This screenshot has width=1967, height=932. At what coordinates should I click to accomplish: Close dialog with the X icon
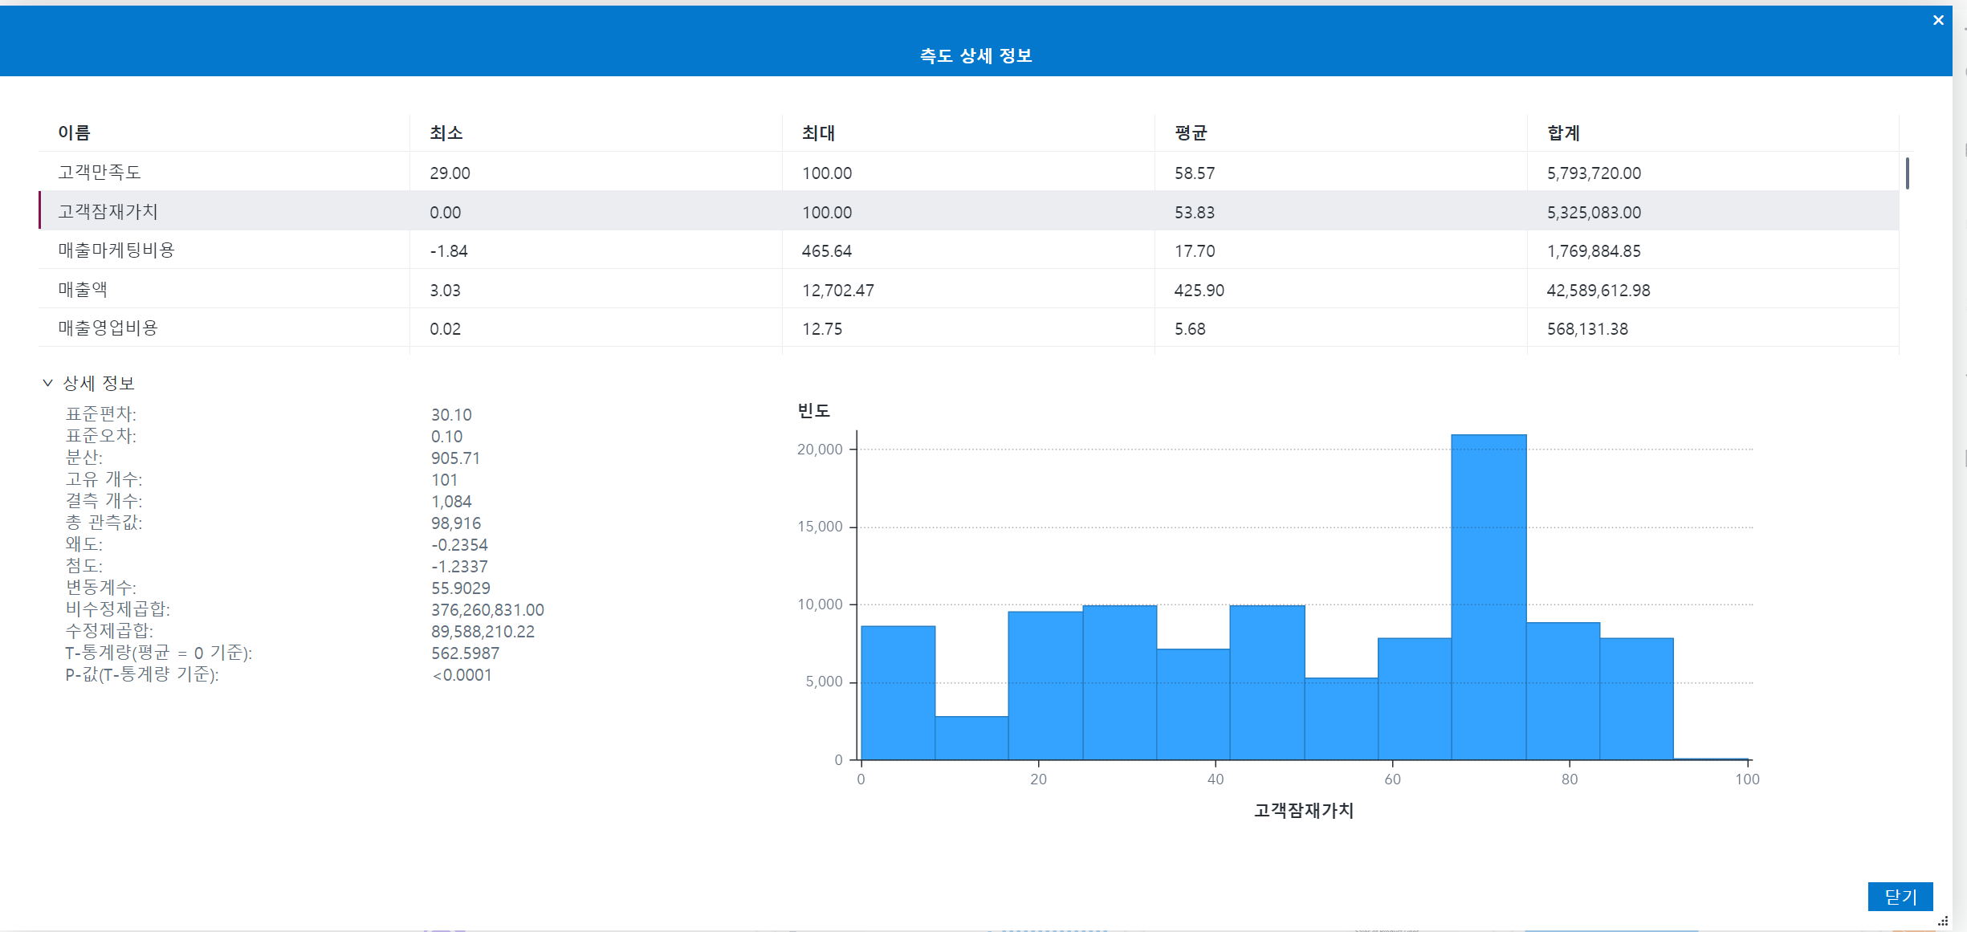click(1937, 20)
